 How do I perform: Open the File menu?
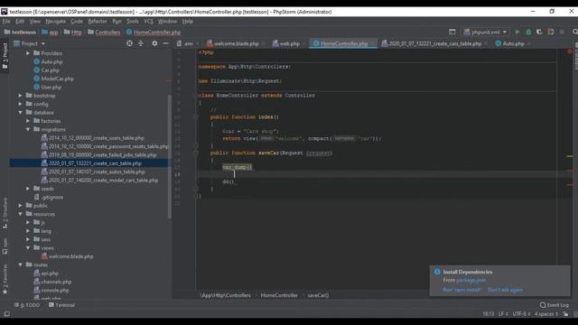point(6,22)
